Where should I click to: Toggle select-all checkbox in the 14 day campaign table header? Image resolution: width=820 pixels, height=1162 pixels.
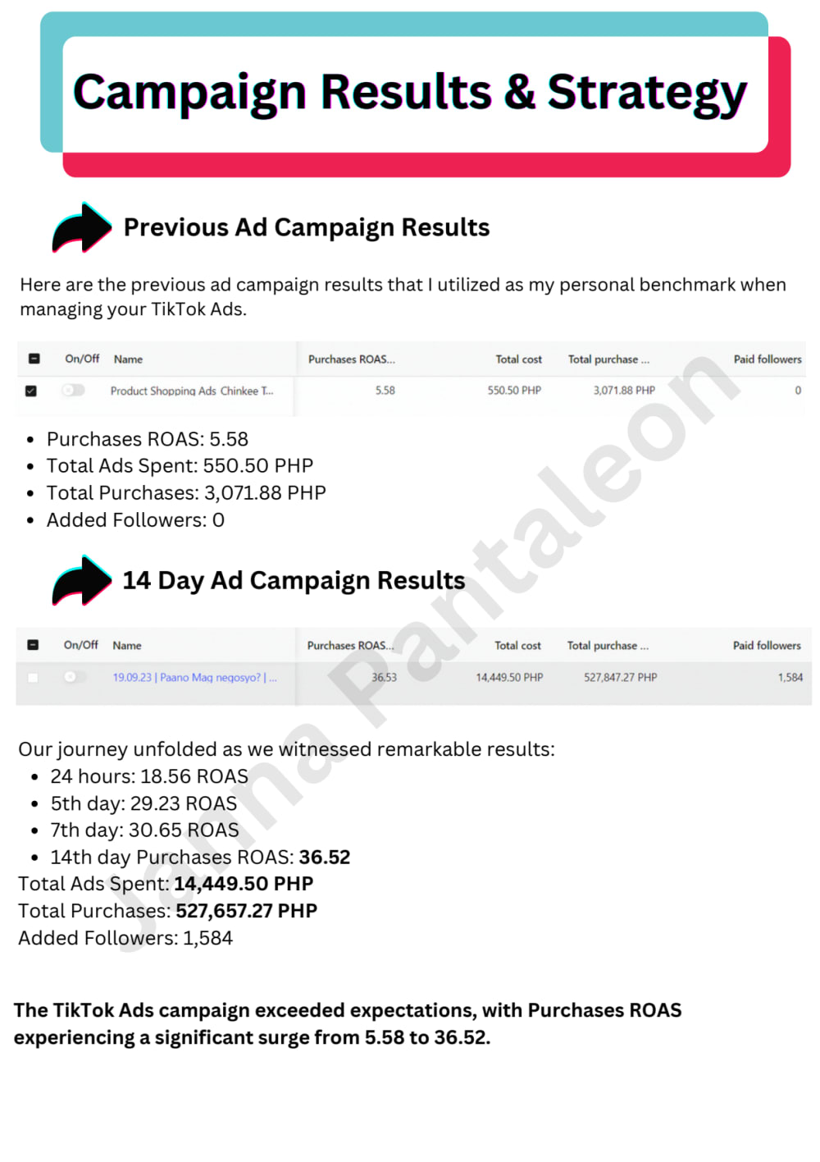33,645
